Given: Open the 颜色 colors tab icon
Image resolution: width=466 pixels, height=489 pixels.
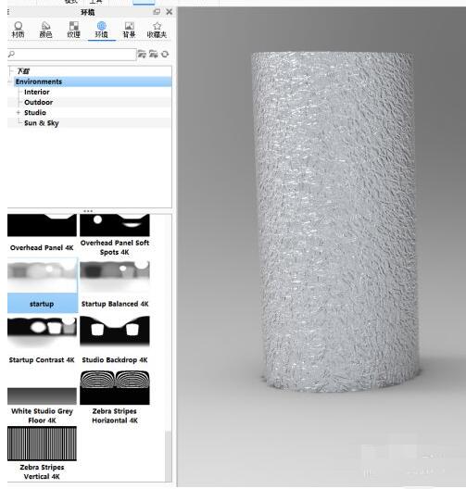Looking at the screenshot, I should click(x=45, y=30).
